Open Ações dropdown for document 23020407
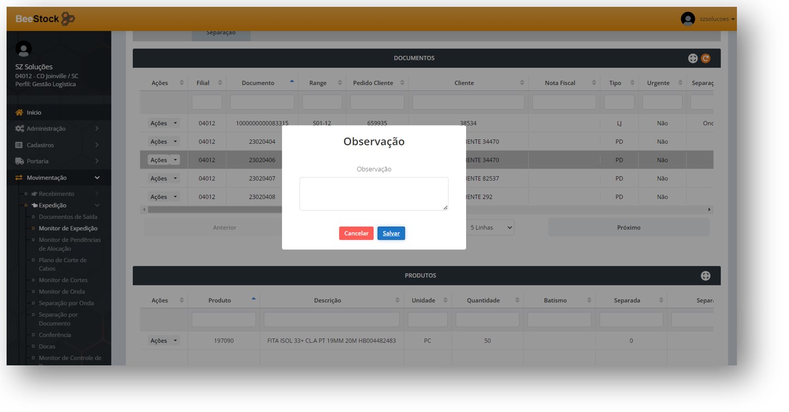Screen dimensions: 789x412 [163, 178]
